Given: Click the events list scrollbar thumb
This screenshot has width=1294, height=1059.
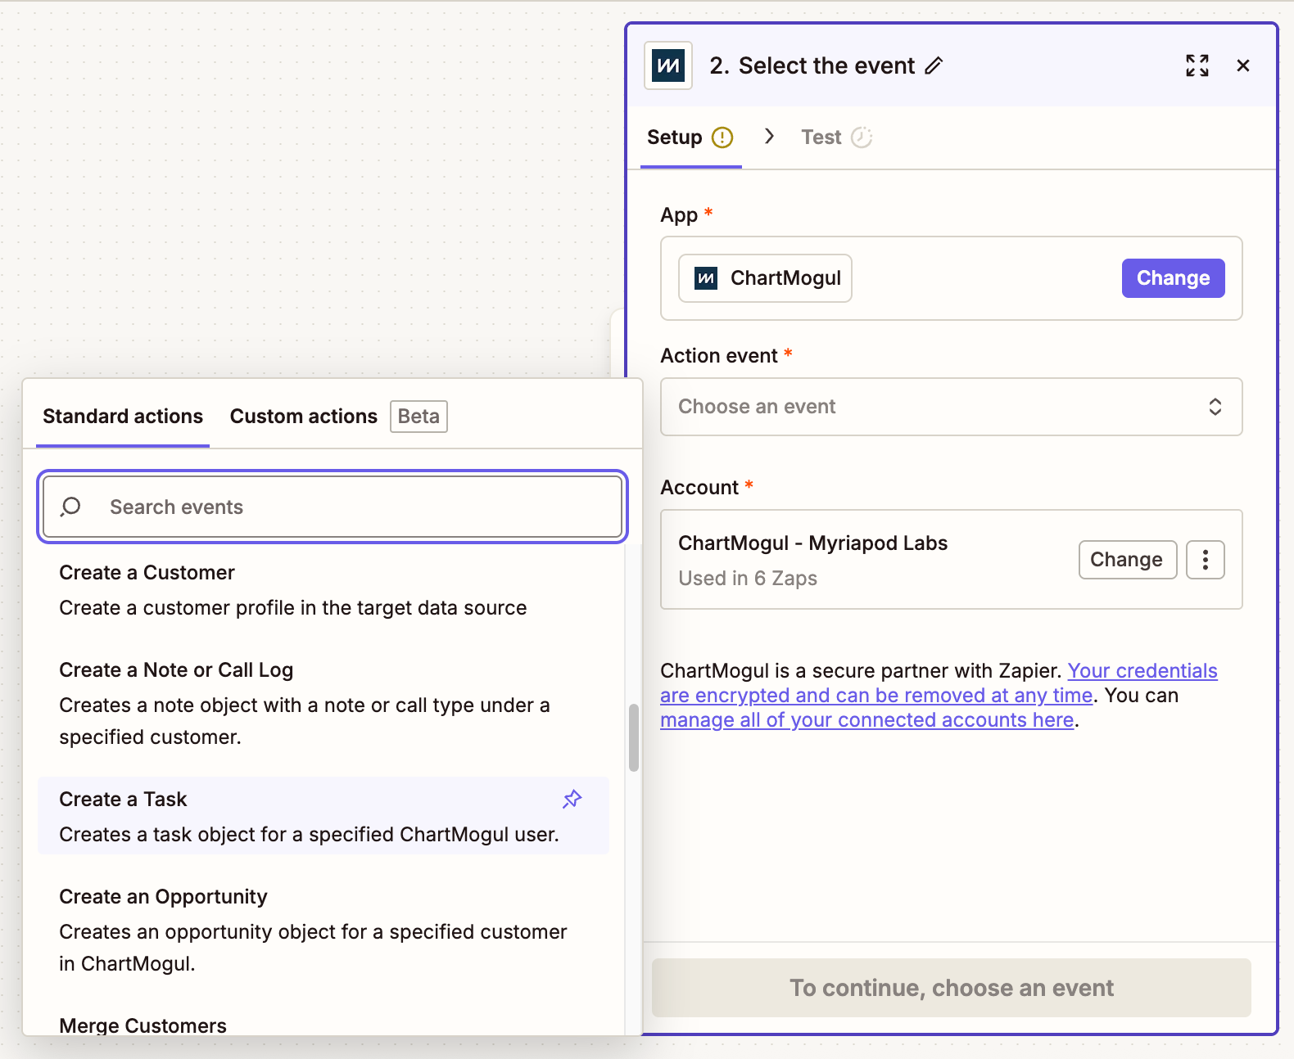Looking at the screenshot, I should [x=633, y=737].
